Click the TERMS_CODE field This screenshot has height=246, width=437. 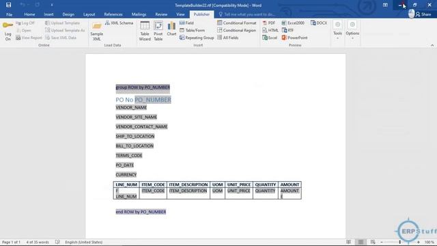point(129,155)
